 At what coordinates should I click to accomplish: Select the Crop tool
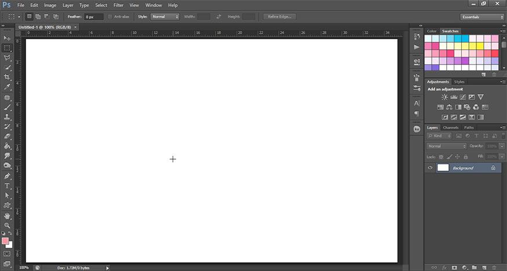(7, 77)
